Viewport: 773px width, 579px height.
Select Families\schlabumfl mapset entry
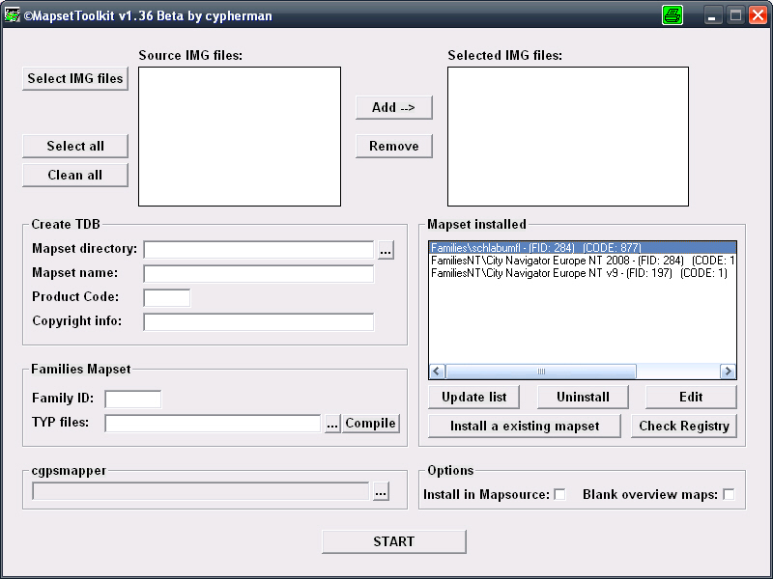point(536,248)
